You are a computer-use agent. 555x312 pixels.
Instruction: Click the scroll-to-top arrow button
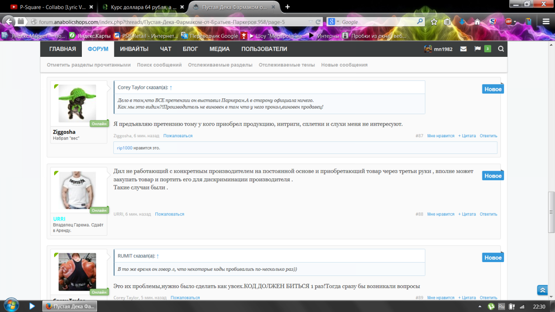542,290
